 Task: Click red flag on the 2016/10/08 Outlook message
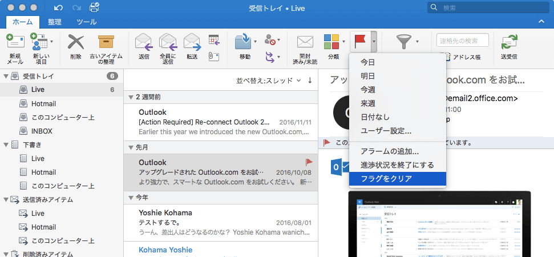(309, 162)
